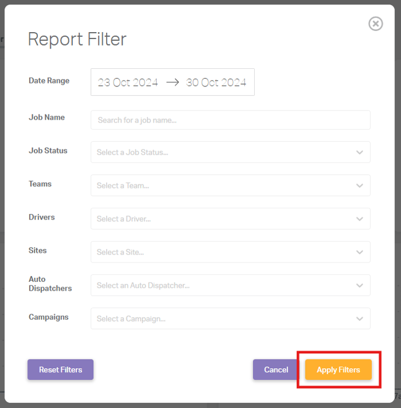Image resolution: width=401 pixels, height=408 pixels.
Task: Expand the Select an Auto Dispatcher dropdown
Action: [230, 285]
